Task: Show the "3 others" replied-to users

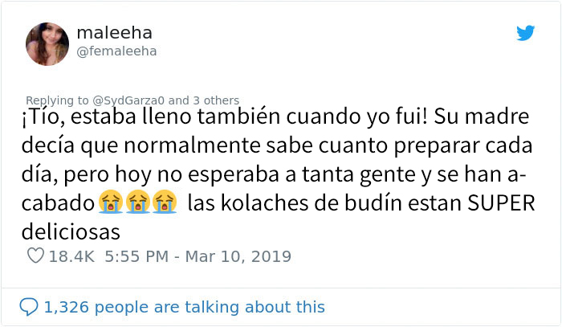Action: click(216, 100)
